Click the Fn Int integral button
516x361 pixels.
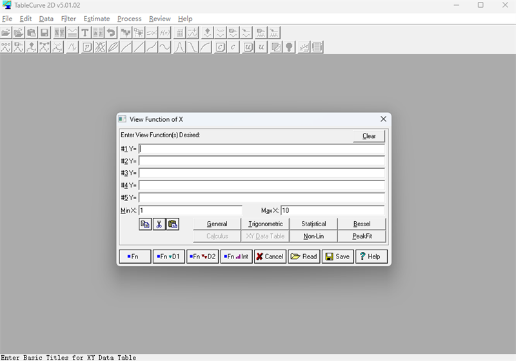(236, 257)
